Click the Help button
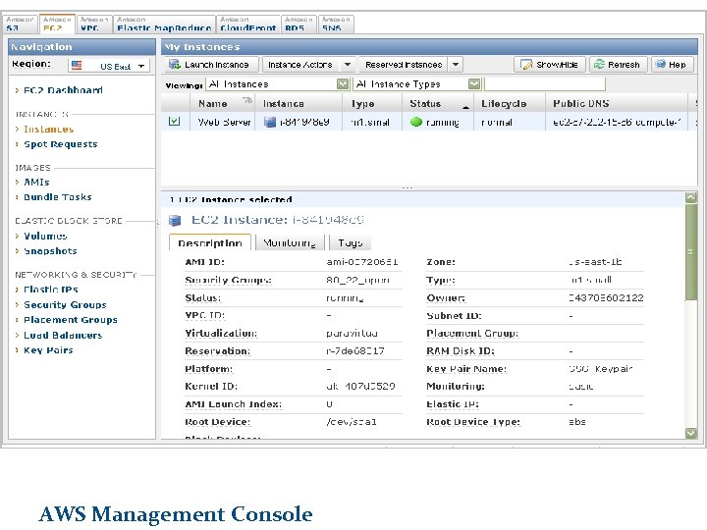 [672, 65]
